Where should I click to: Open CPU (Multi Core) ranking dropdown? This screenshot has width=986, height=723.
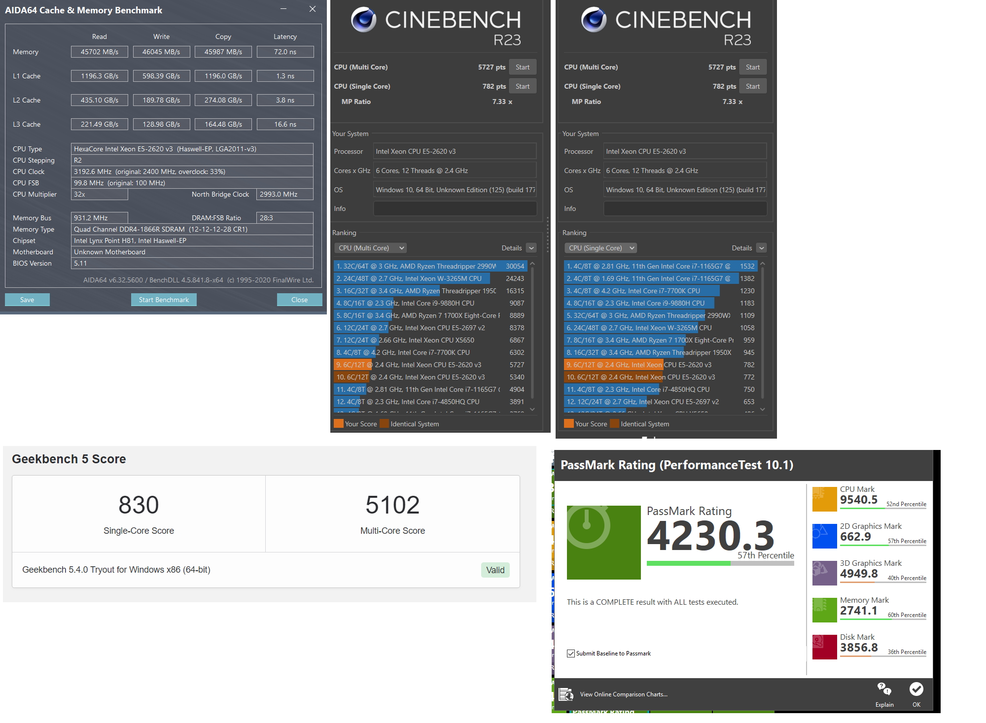(x=370, y=248)
